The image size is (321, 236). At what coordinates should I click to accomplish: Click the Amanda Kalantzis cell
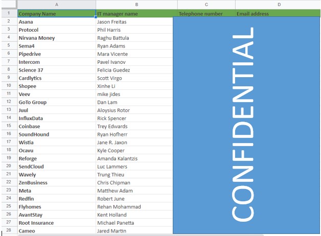(134, 158)
